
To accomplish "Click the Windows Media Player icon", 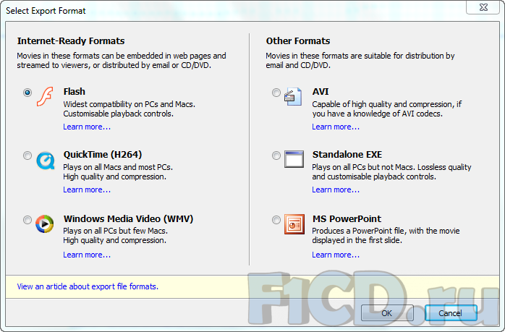I will (x=44, y=224).
